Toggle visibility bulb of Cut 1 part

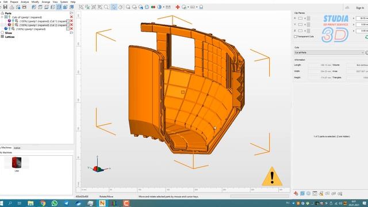coord(13,21)
